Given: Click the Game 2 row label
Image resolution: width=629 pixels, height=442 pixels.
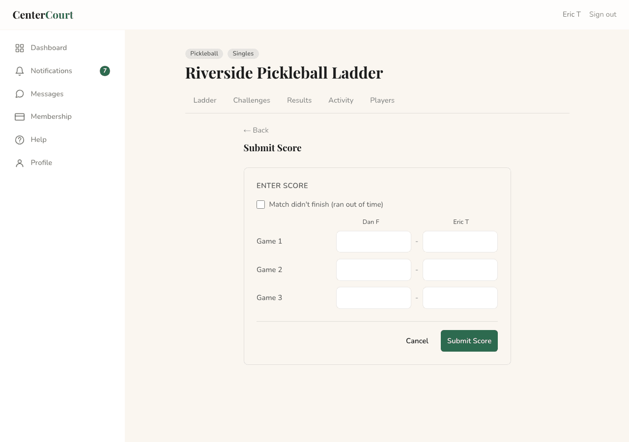Looking at the screenshot, I should tap(269, 270).
